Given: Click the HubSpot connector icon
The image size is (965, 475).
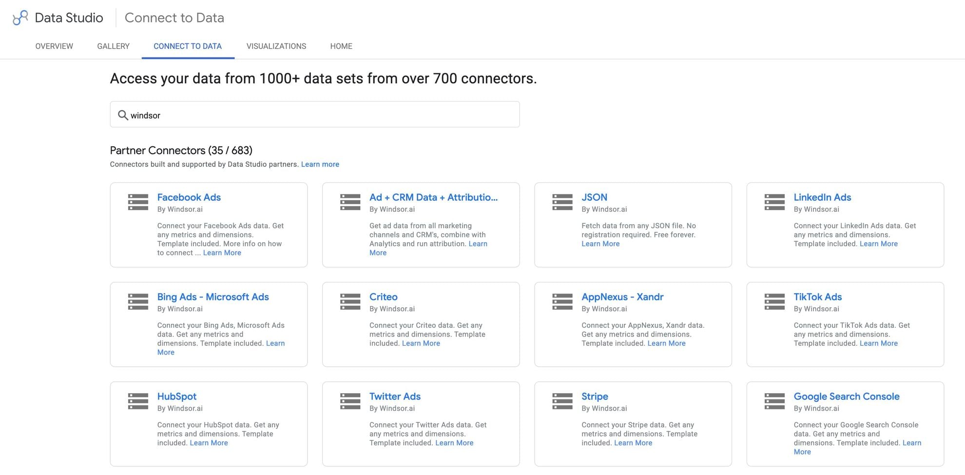Looking at the screenshot, I should pyautogui.click(x=138, y=401).
